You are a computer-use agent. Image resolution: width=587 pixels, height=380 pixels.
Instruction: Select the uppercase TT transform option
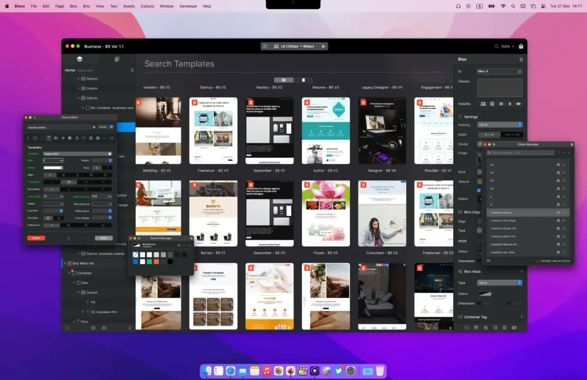pyautogui.click(x=69, y=182)
